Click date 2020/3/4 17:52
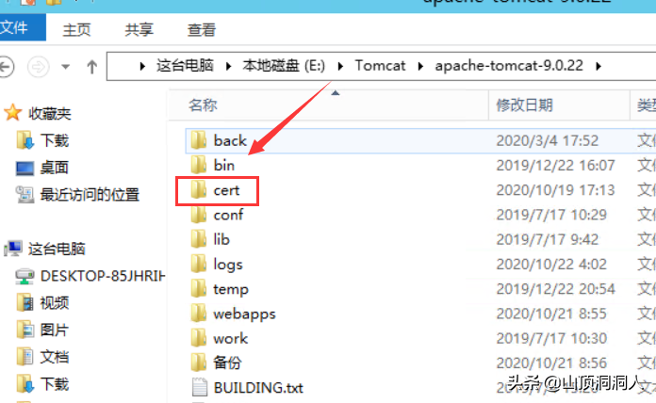 [548, 141]
